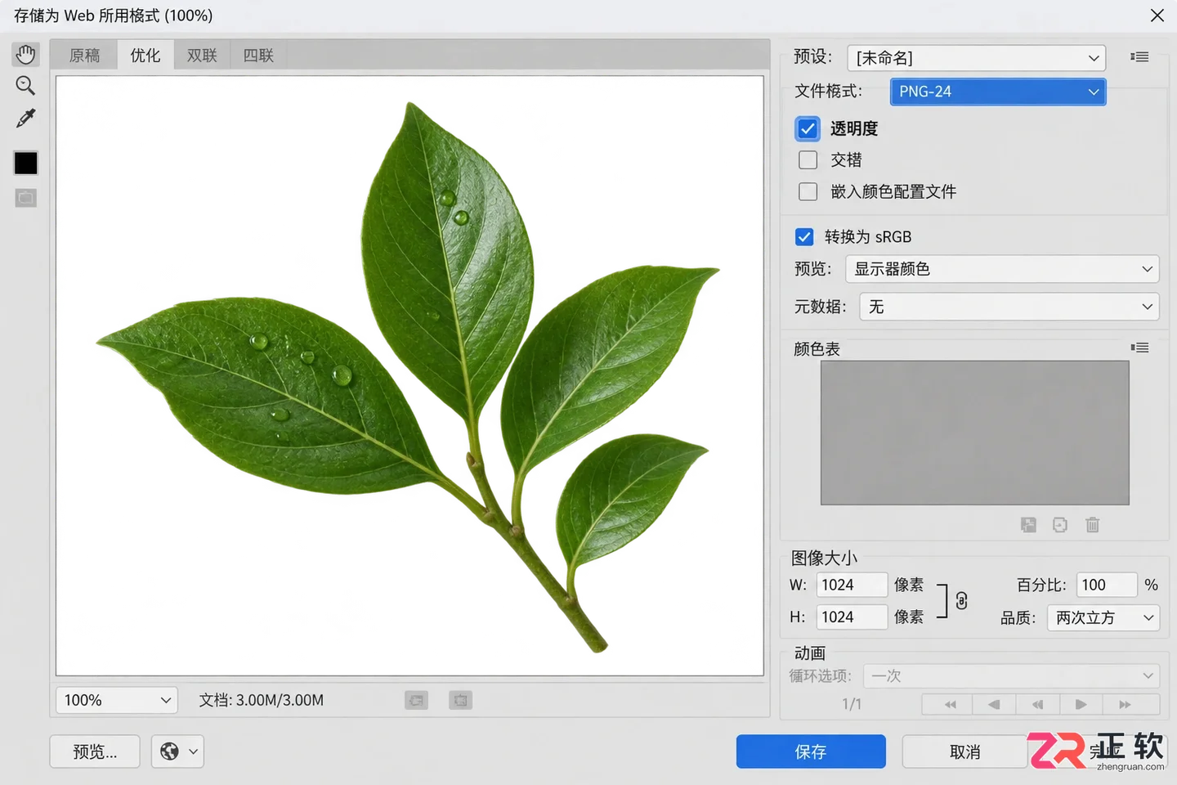Viewport: 1177px width, 785px height.
Task: Click the link icon constraining width and height
Action: pyautogui.click(x=961, y=601)
